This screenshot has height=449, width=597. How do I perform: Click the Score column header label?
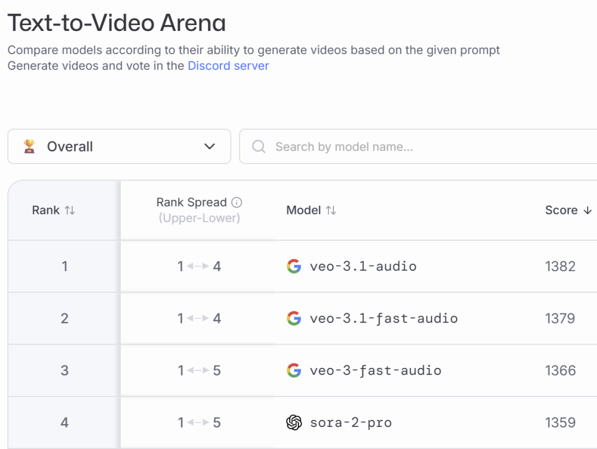561,211
